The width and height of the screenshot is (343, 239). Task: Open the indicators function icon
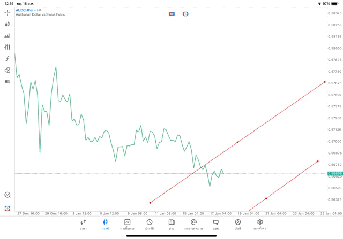pyautogui.click(x=8, y=58)
